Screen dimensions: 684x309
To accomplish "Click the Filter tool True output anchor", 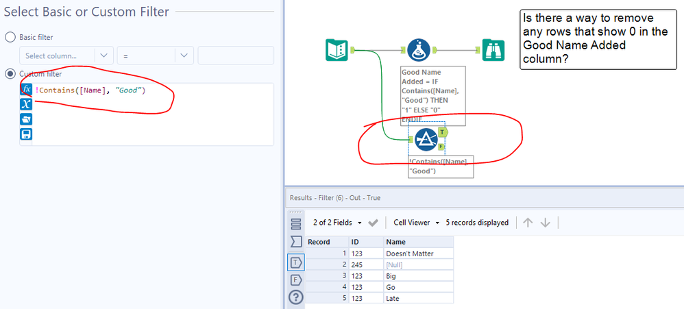I will [443, 132].
